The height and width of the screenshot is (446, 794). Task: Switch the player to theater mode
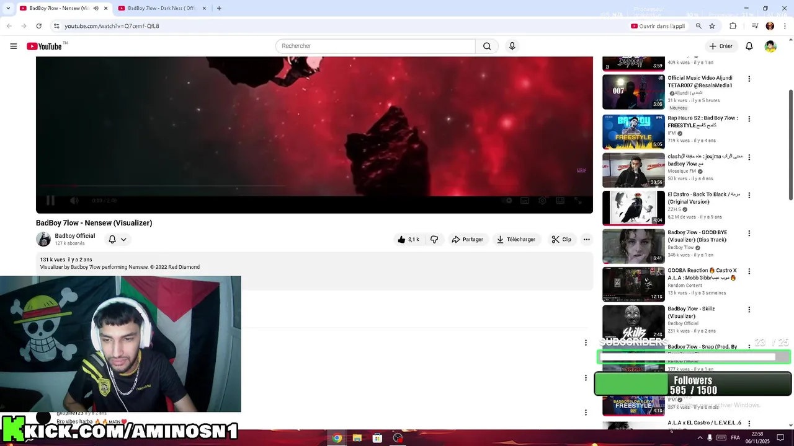(560, 200)
